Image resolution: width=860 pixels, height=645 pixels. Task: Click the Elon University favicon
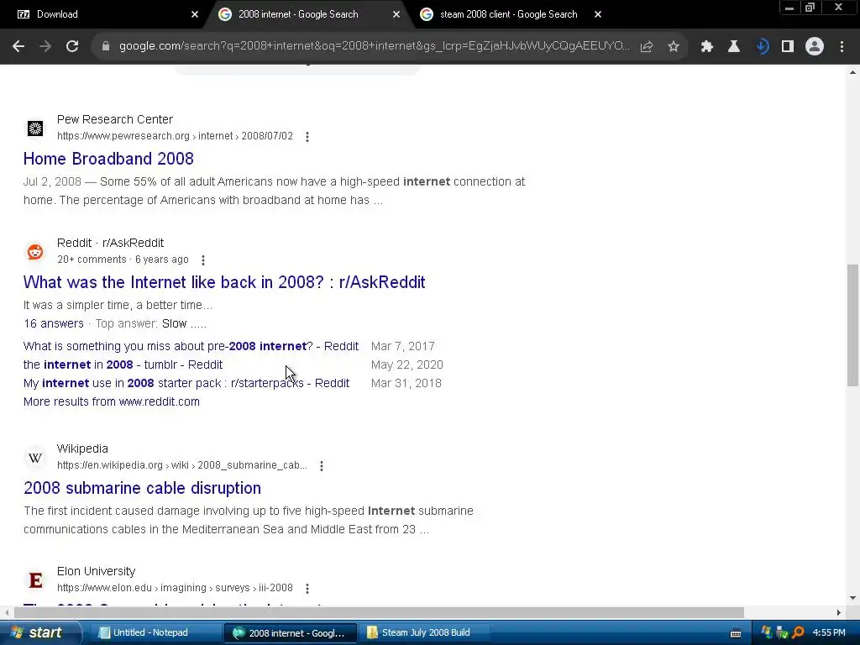pos(35,579)
